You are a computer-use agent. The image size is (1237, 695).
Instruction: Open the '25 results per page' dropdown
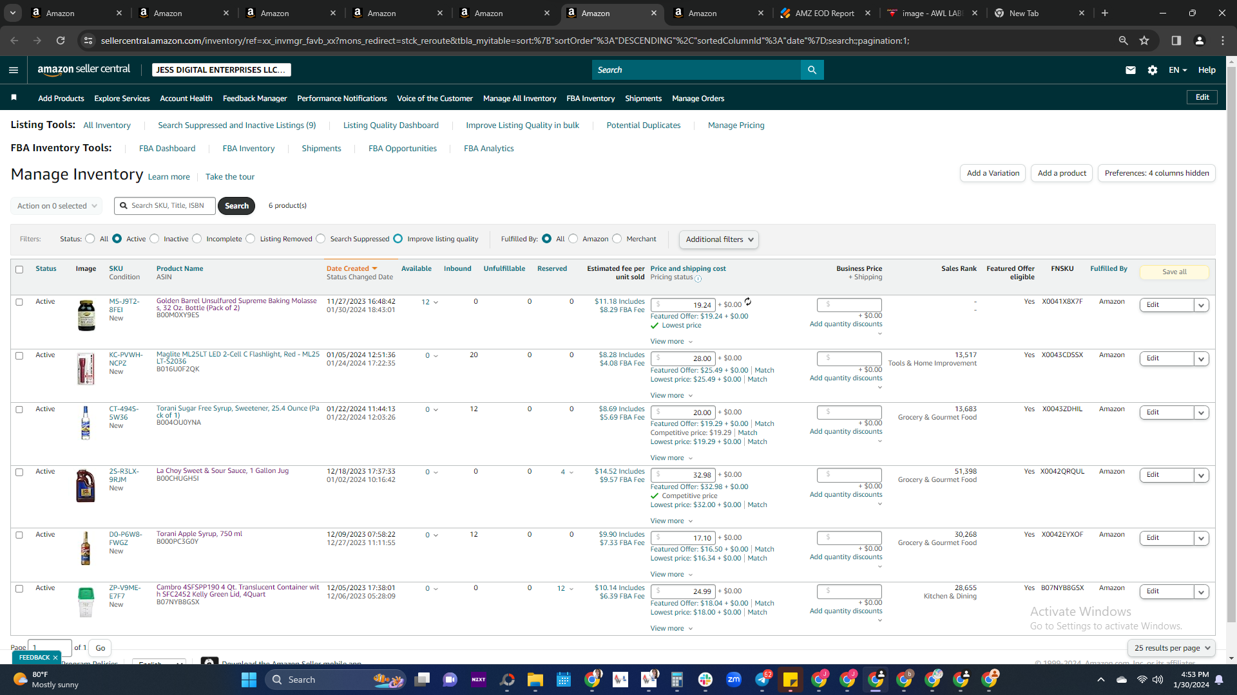[1171, 648]
